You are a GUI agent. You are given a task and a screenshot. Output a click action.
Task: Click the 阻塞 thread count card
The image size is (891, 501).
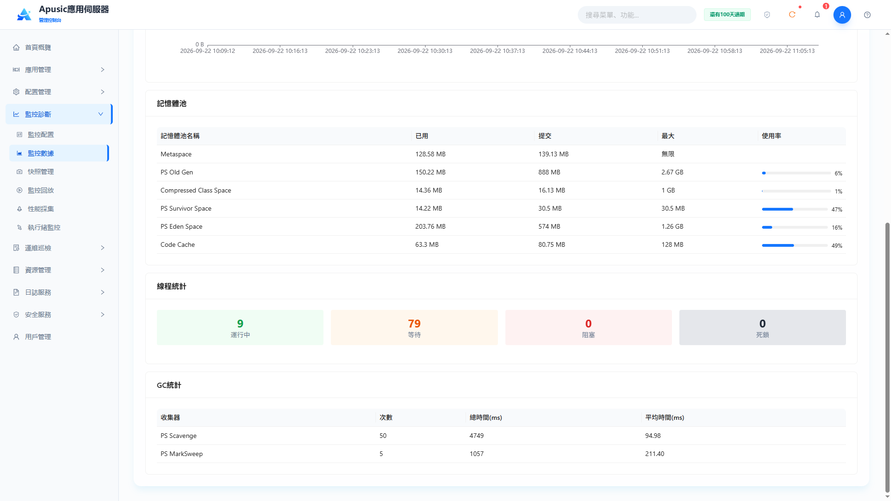[x=588, y=328]
